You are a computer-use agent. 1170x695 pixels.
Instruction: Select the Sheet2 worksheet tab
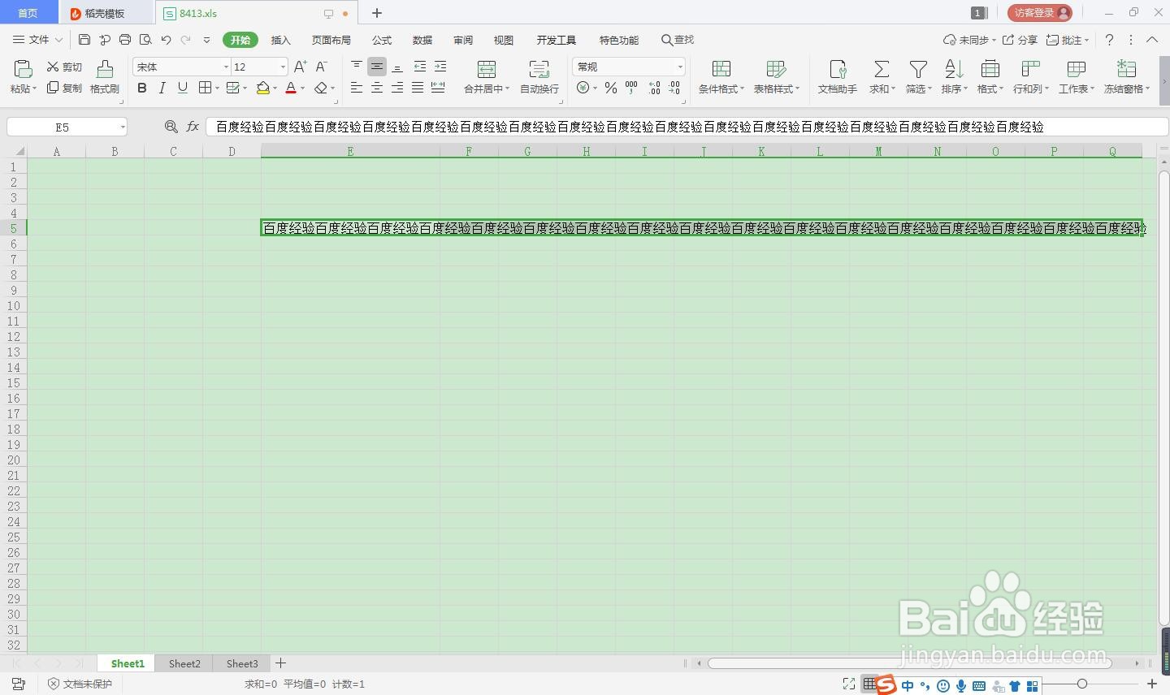click(x=184, y=663)
